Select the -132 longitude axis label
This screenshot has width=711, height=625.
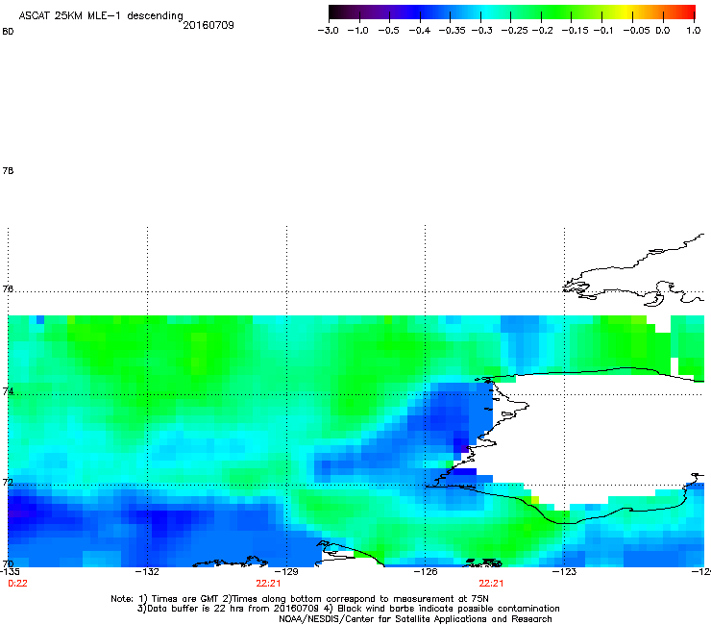click(147, 571)
